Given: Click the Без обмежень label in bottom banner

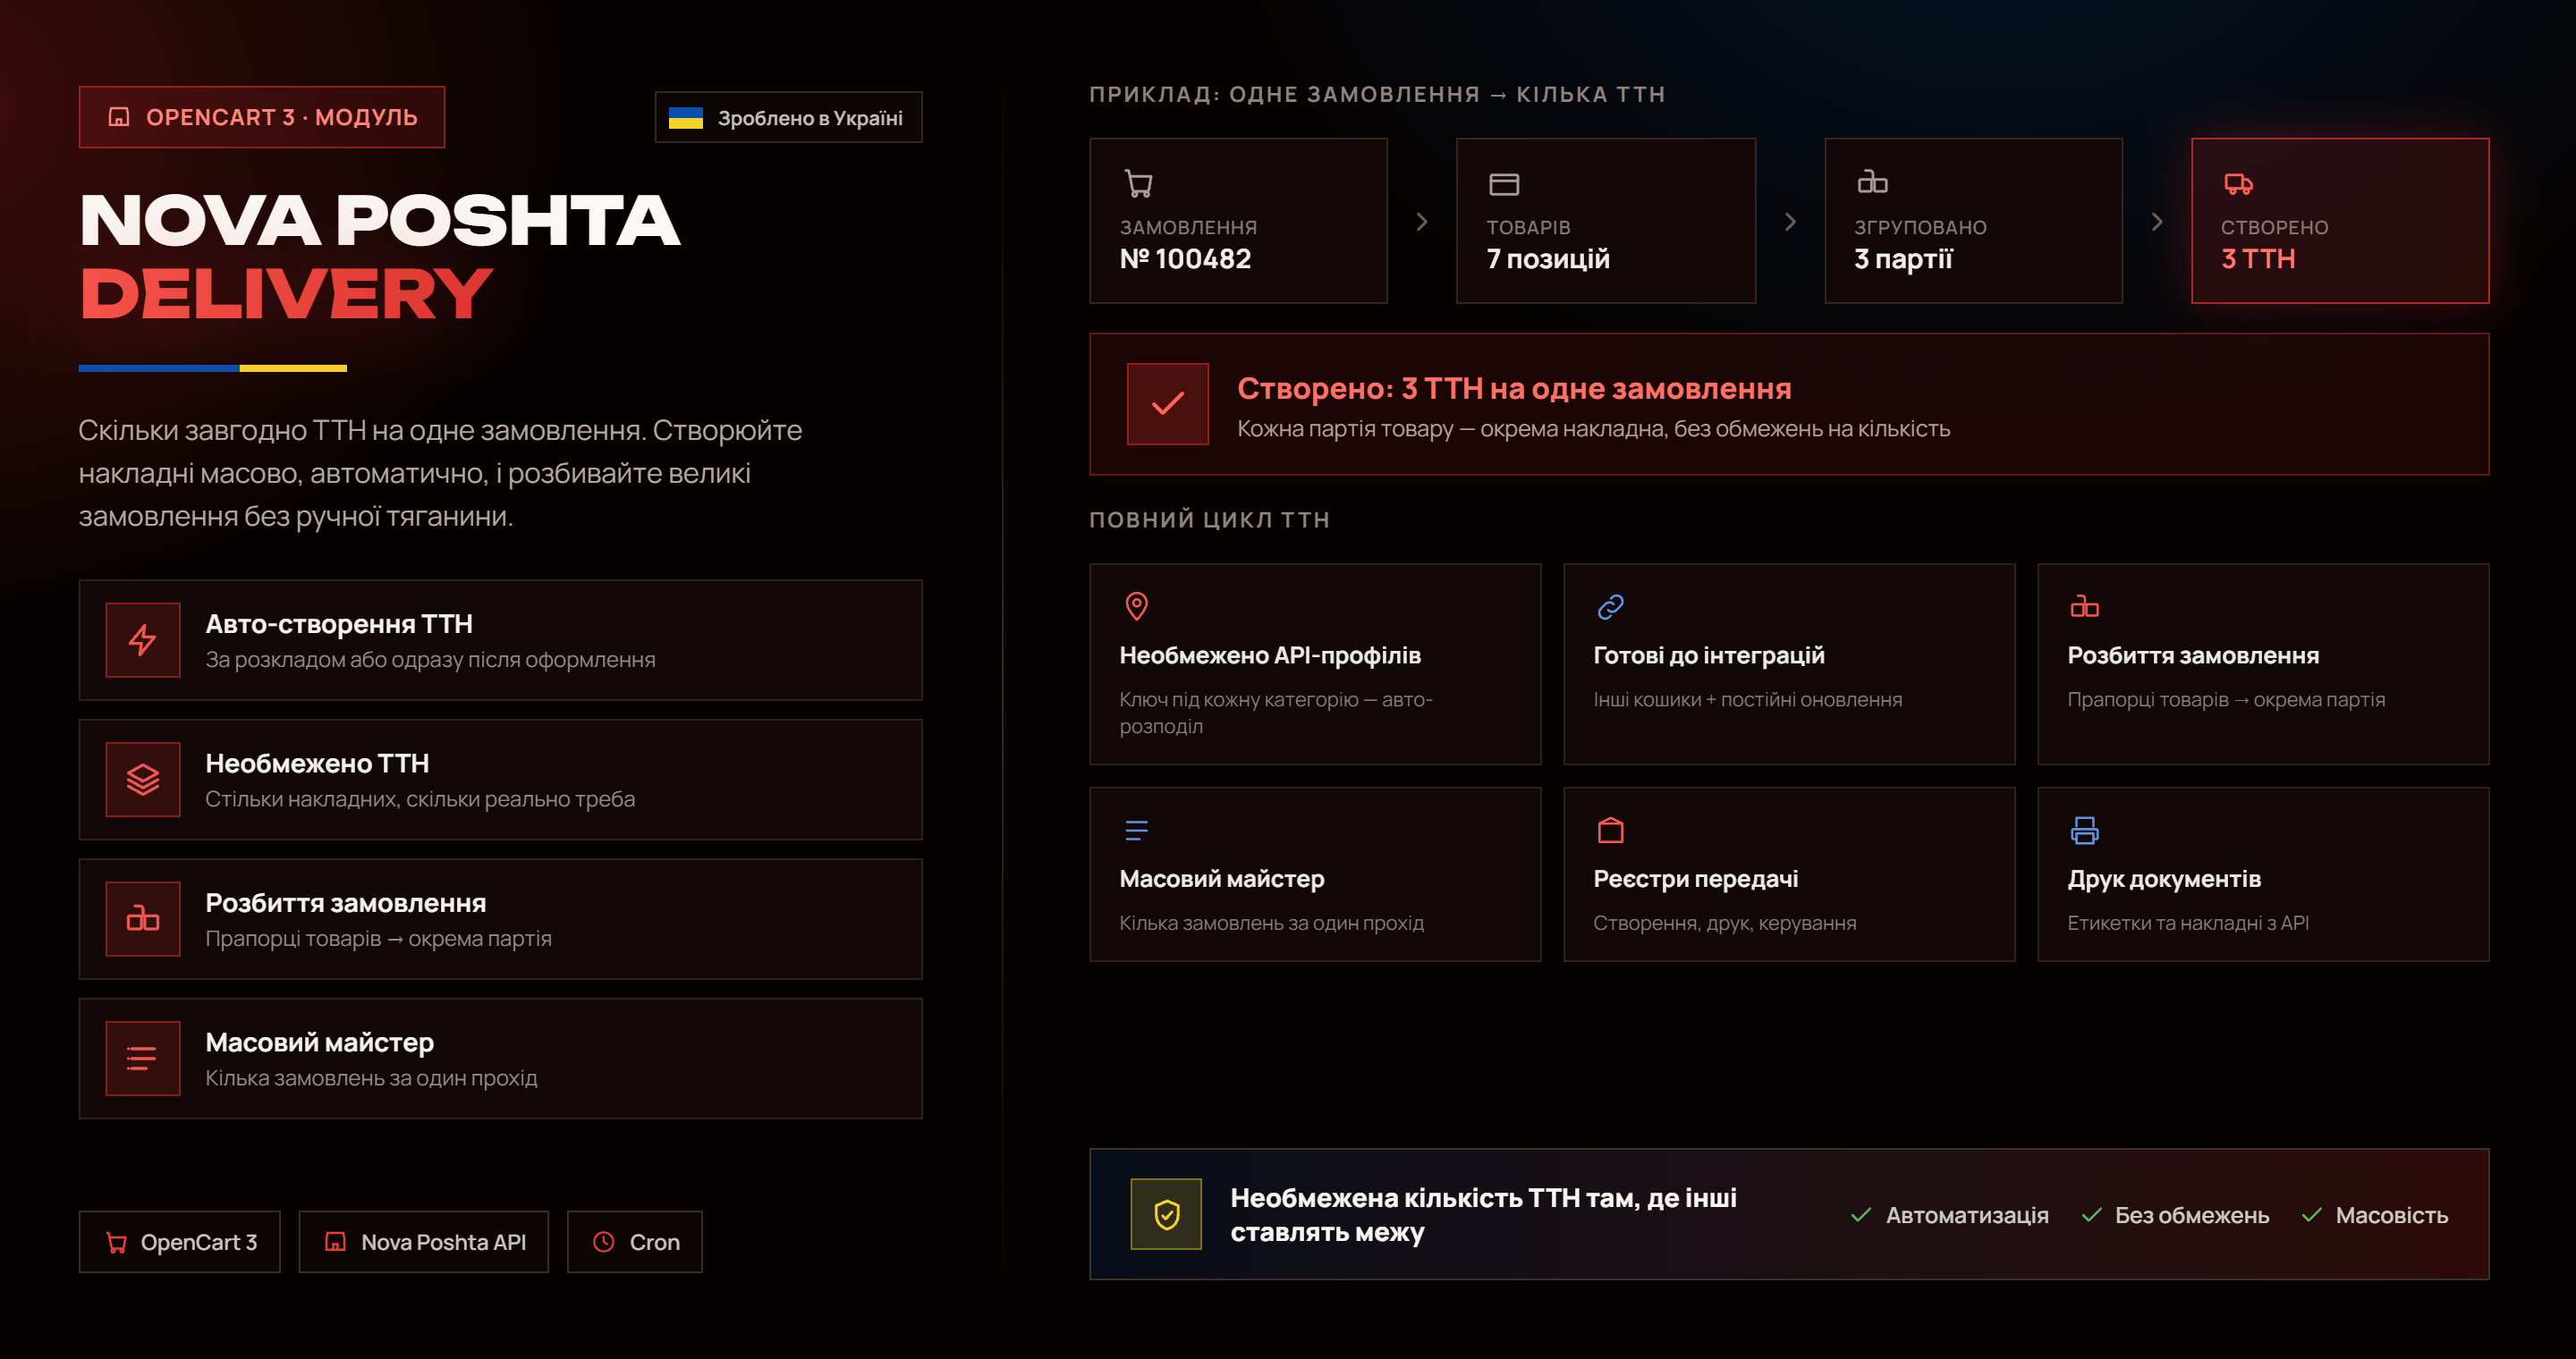Looking at the screenshot, I should tap(2192, 1215).
